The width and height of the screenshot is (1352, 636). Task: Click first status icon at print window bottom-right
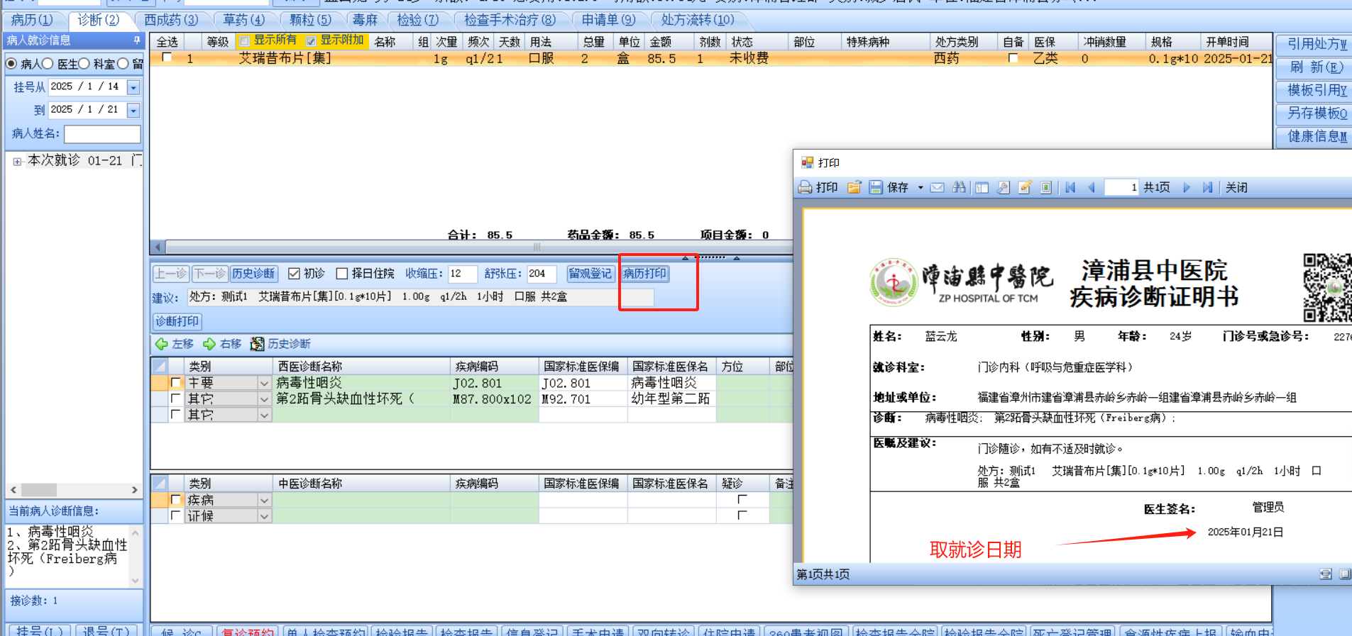[x=1326, y=574]
